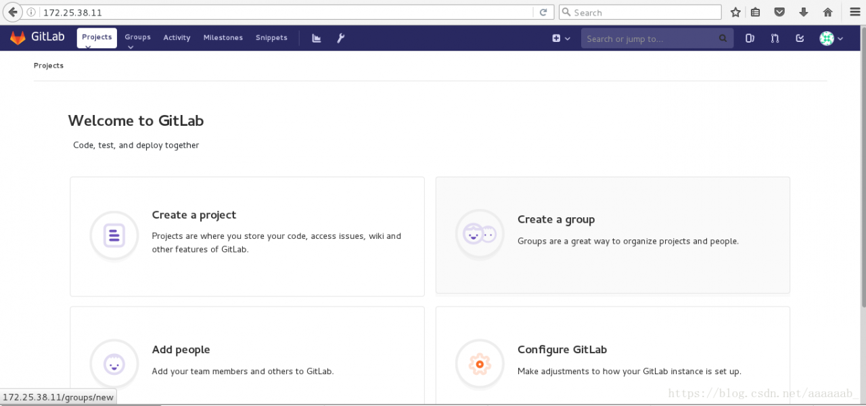Click the GitLab fox logo

coord(18,38)
